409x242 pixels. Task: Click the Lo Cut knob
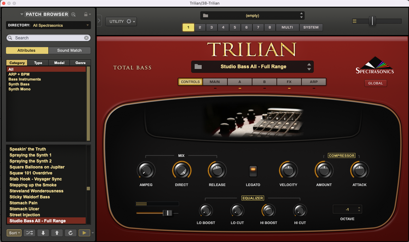(x=237, y=210)
